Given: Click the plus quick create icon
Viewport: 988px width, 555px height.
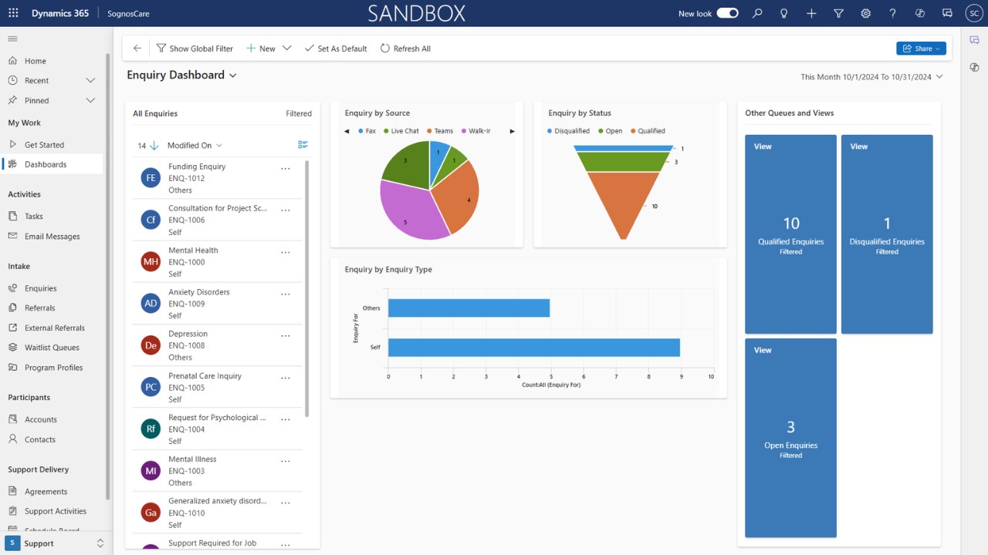Looking at the screenshot, I should [x=811, y=13].
